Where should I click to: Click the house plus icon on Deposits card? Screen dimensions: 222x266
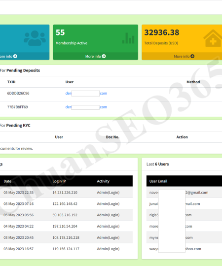coord(213,38)
